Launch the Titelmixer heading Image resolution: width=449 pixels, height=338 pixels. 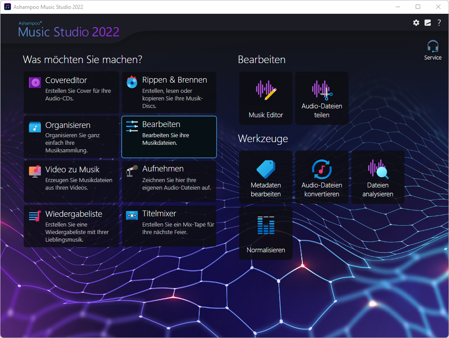[159, 214]
